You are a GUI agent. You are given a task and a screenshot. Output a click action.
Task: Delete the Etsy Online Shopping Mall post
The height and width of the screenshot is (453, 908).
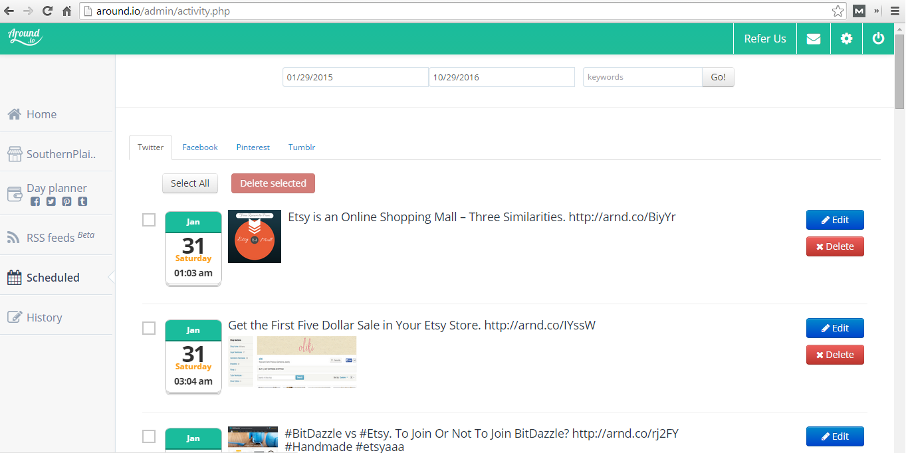835,246
